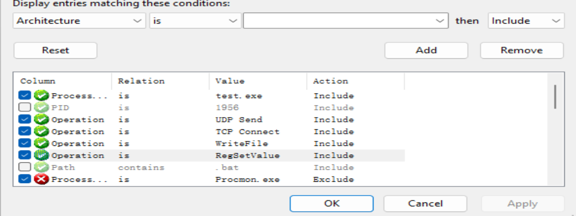
Task: Click the icon beside the RegSetValue filter
Action: (42, 156)
